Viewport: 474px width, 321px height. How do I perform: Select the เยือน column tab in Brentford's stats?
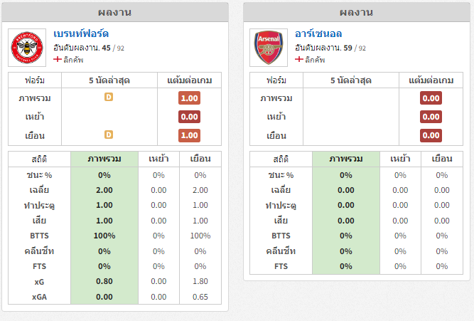pyautogui.click(x=200, y=159)
